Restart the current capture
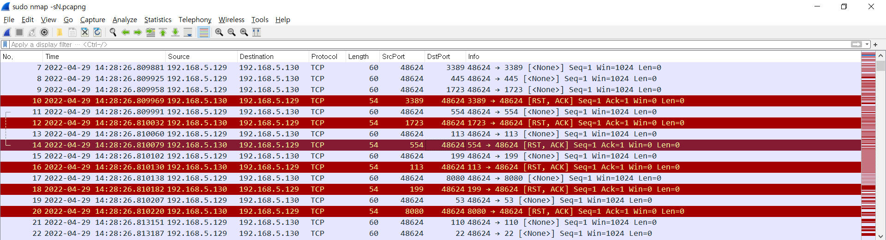 pos(32,32)
